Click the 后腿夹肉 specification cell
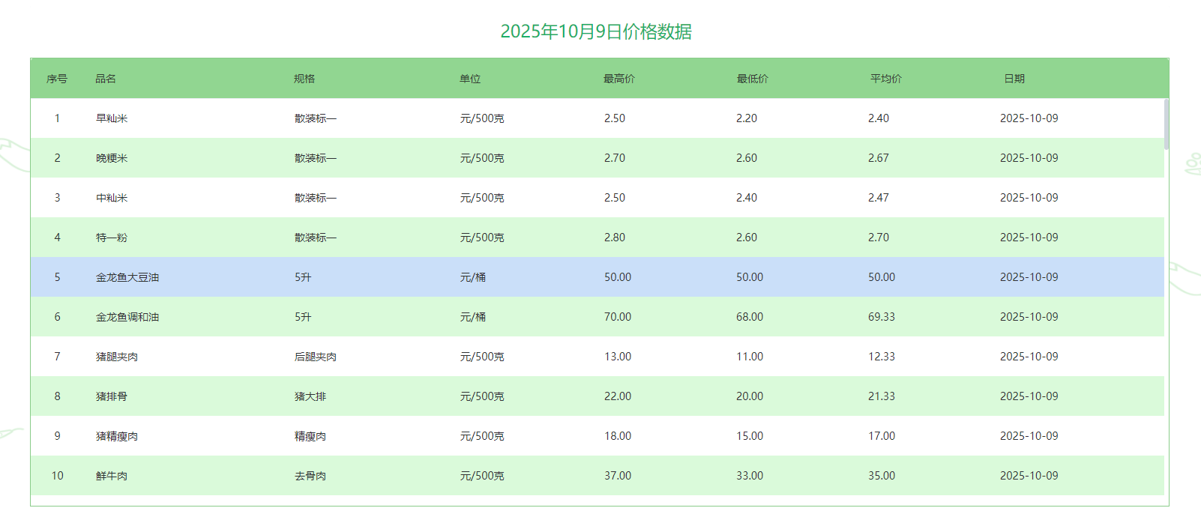This screenshot has width=1201, height=511. (316, 357)
